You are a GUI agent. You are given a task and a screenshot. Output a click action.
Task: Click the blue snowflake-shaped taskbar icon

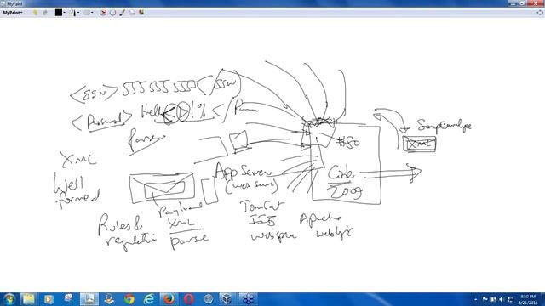pos(248,299)
